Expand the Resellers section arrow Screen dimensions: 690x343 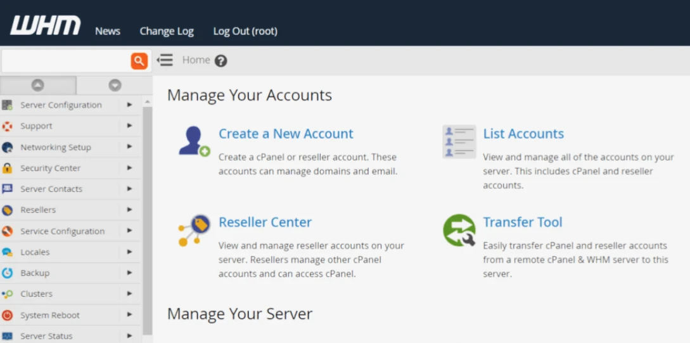pyautogui.click(x=129, y=210)
